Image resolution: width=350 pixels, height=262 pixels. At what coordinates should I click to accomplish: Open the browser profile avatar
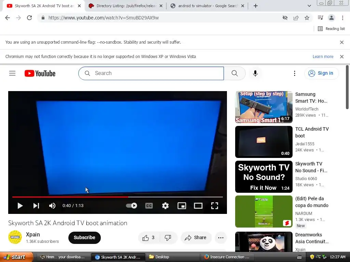tap(332, 18)
